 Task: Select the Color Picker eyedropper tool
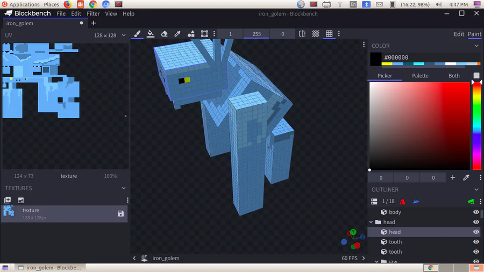pyautogui.click(x=177, y=34)
